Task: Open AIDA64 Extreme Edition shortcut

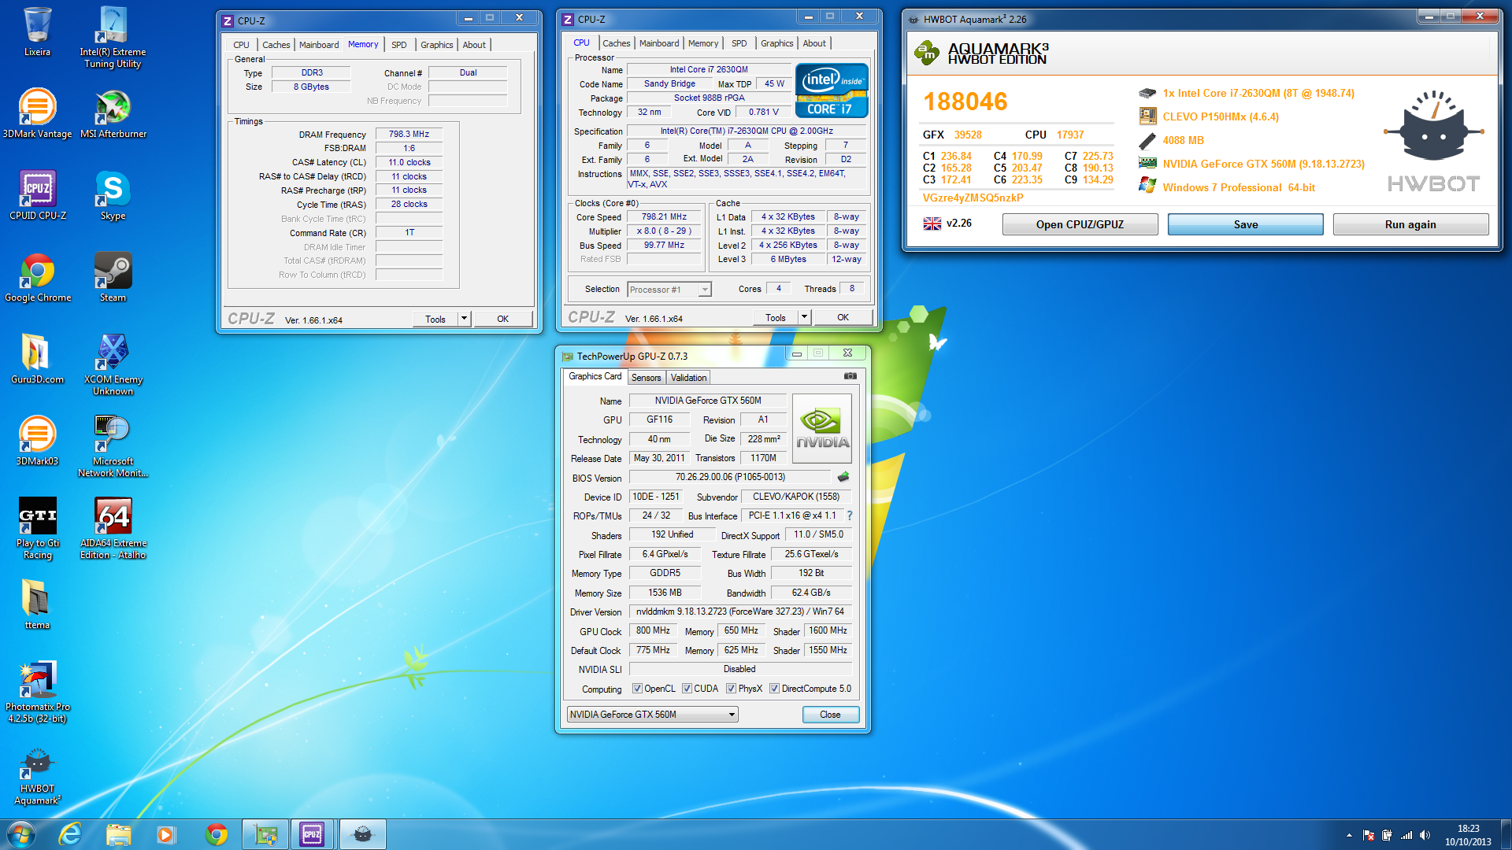Action: [113, 528]
